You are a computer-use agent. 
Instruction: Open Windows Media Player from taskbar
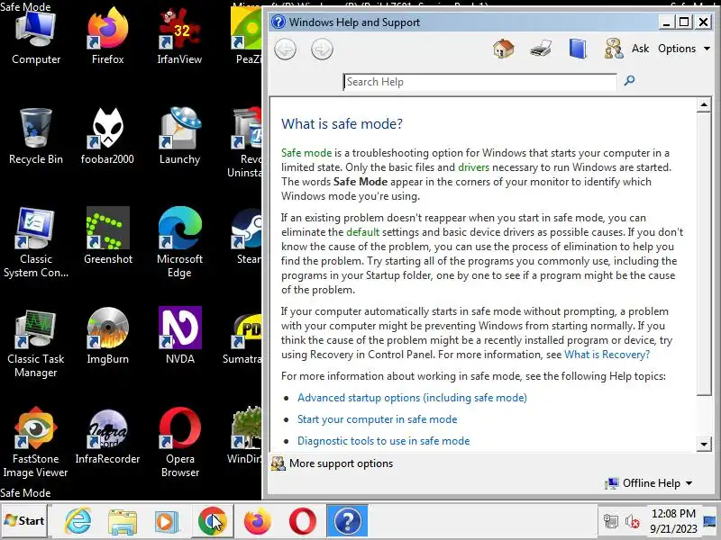(x=166, y=521)
